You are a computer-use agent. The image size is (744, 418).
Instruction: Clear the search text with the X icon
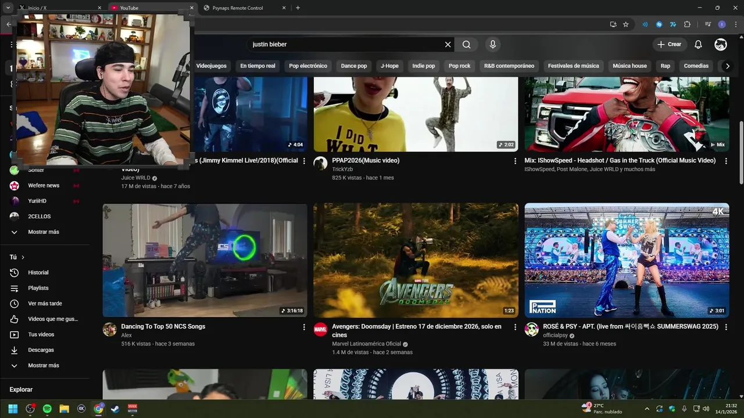tap(448, 45)
